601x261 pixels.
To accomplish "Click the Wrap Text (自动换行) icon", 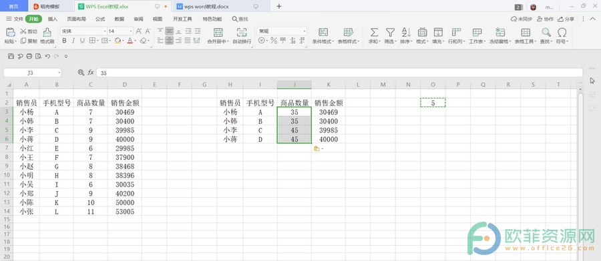I will 242,32.
